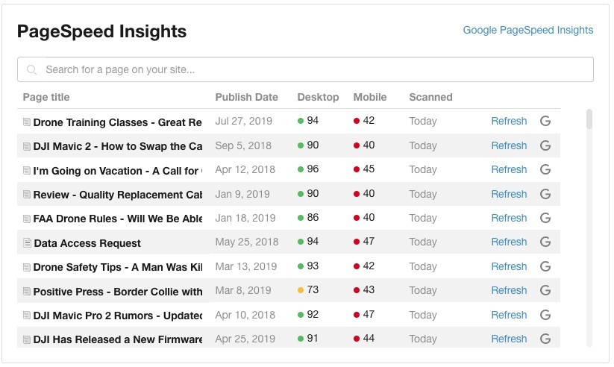Click page icon beside DJI Has Released
Screen dimensions: 614x367
tap(27, 340)
